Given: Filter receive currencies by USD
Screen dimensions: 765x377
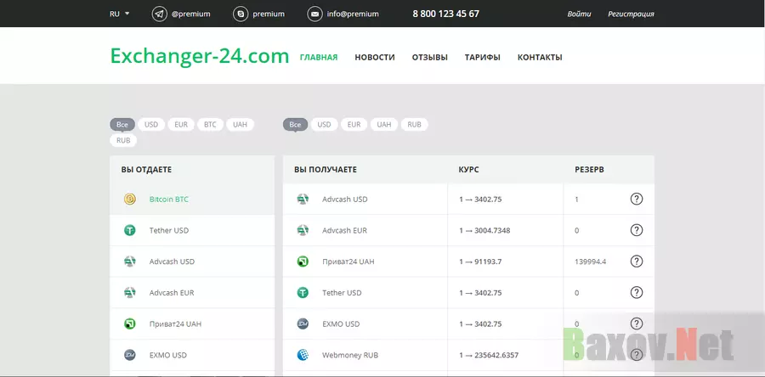Looking at the screenshot, I should tap(325, 125).
